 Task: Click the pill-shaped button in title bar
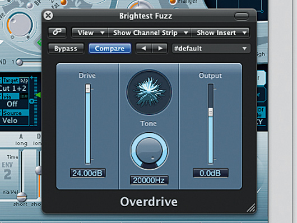point(242,16)
